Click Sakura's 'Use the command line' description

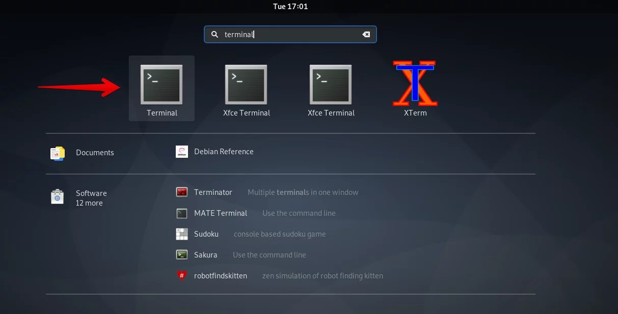tap(270, 255)
